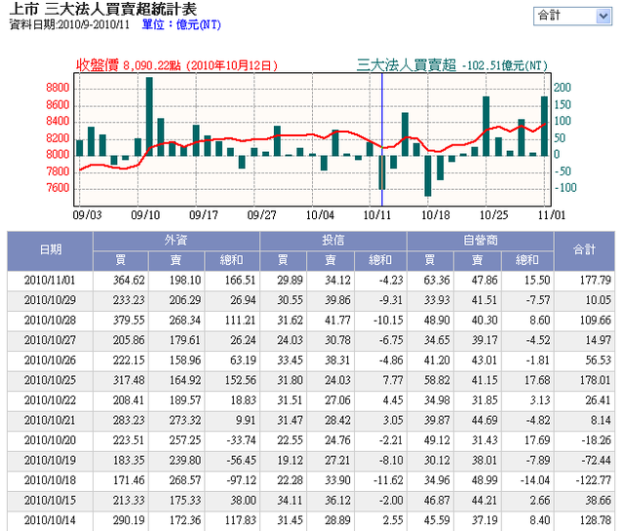Select date cell 2010/10/15

(x=50, y=501)
